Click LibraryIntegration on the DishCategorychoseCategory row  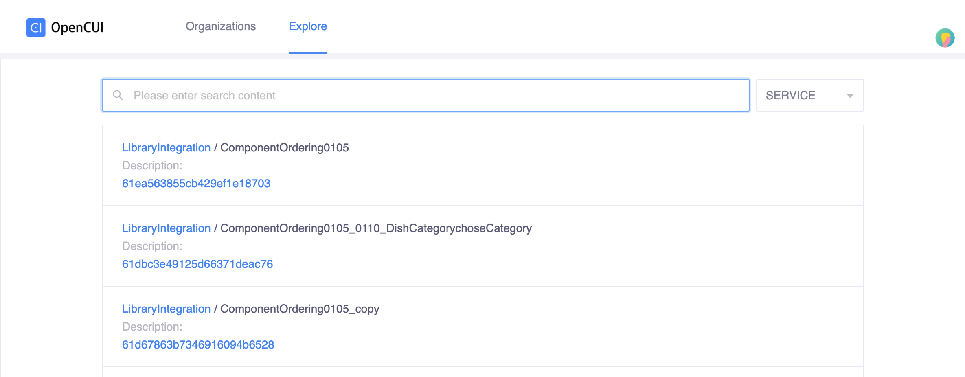[x=167, y=228]
